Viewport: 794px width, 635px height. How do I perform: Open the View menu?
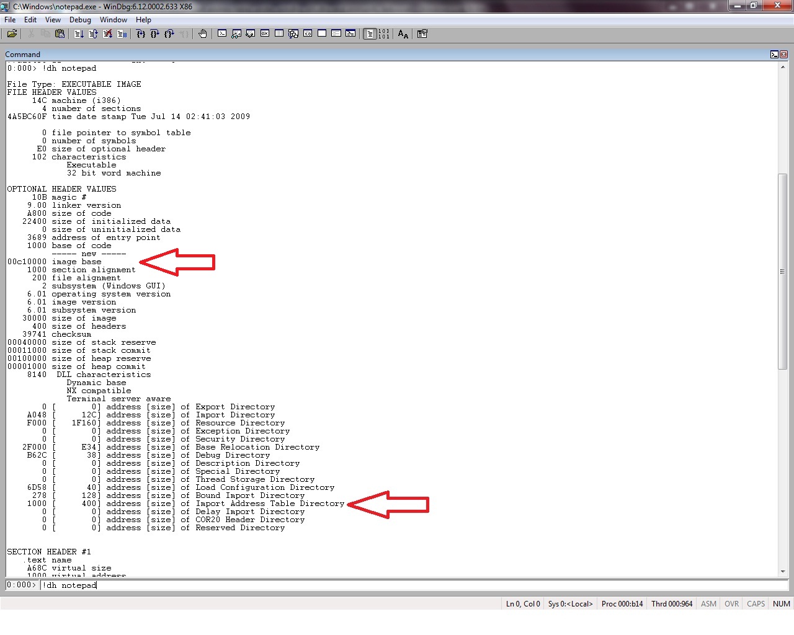pos(53,20)
